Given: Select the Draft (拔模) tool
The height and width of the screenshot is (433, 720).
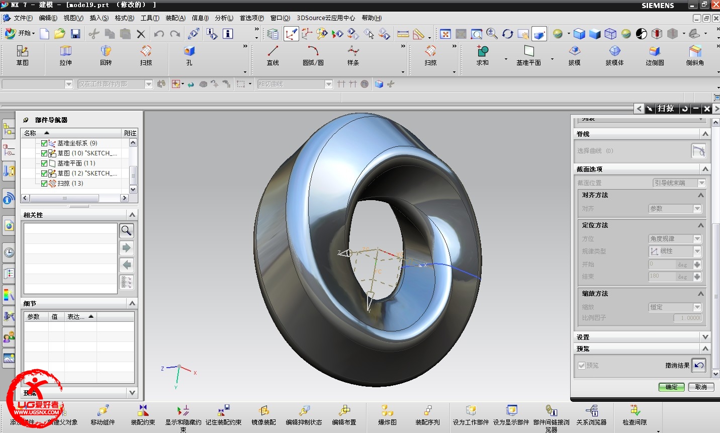Looking at the screenshot, I should pyautogui.click(x=574, y=55).
